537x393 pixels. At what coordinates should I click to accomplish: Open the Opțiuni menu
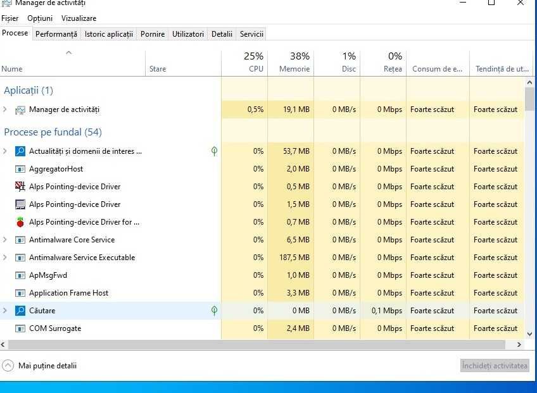[x=40, y=18]
